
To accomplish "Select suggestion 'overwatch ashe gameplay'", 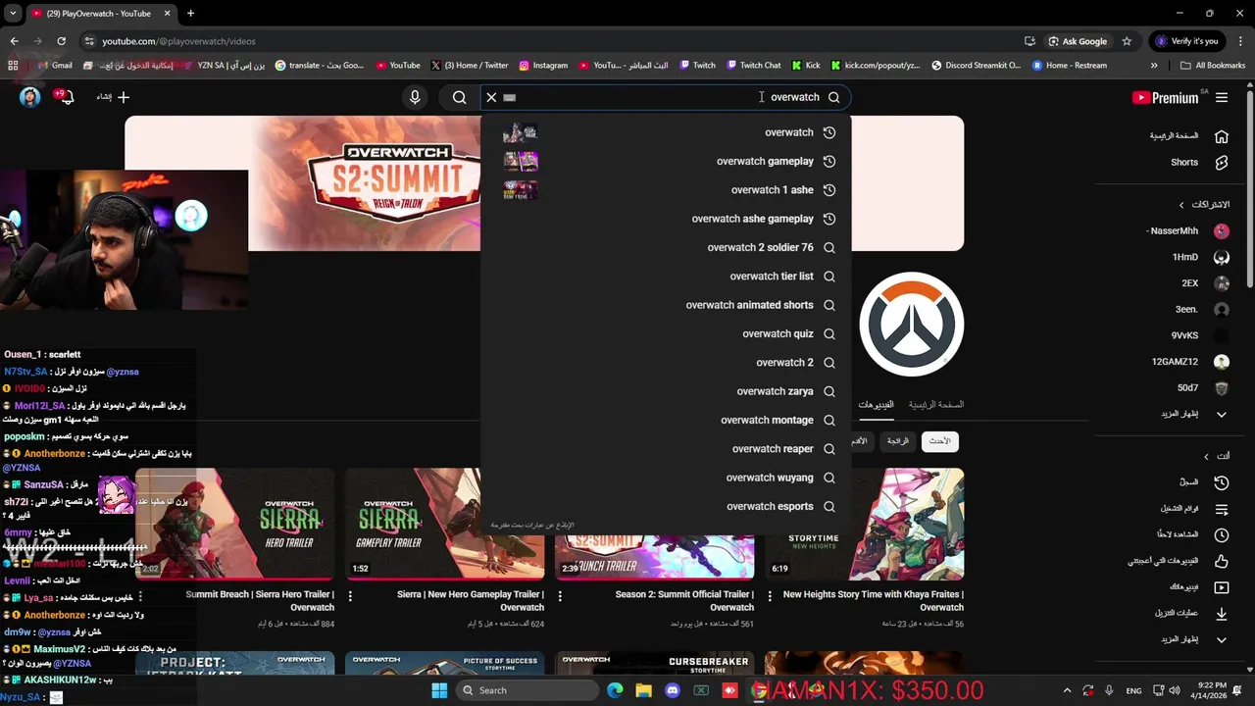I will tap(666, 219).
